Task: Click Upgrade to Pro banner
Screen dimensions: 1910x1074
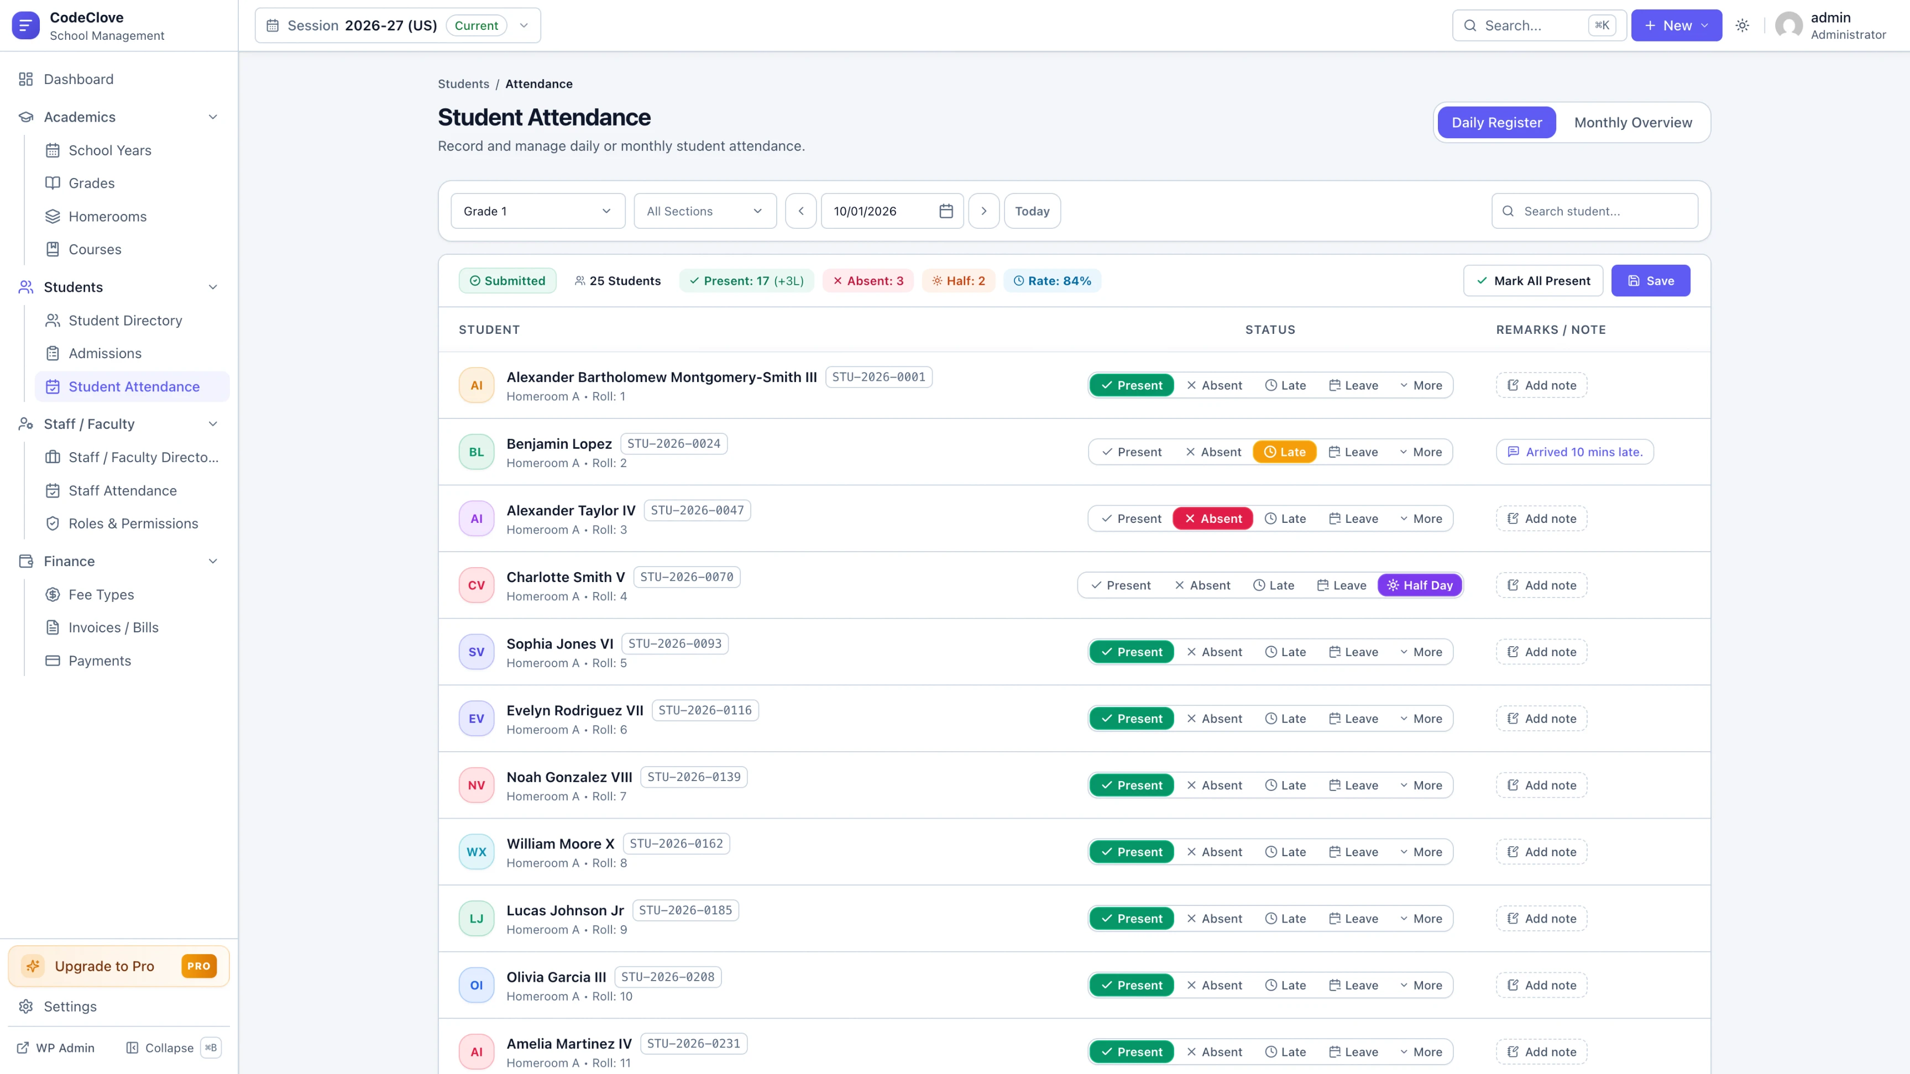Action: (119, 966)
